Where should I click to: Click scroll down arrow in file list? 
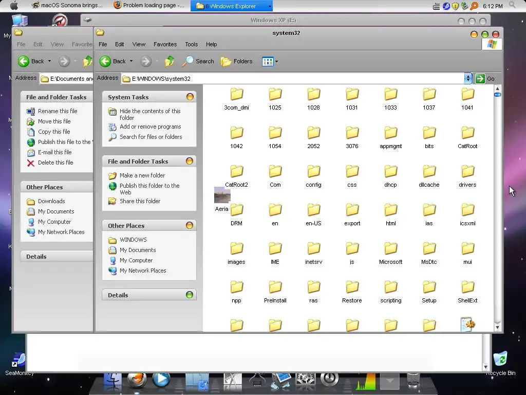pos(497,327)
